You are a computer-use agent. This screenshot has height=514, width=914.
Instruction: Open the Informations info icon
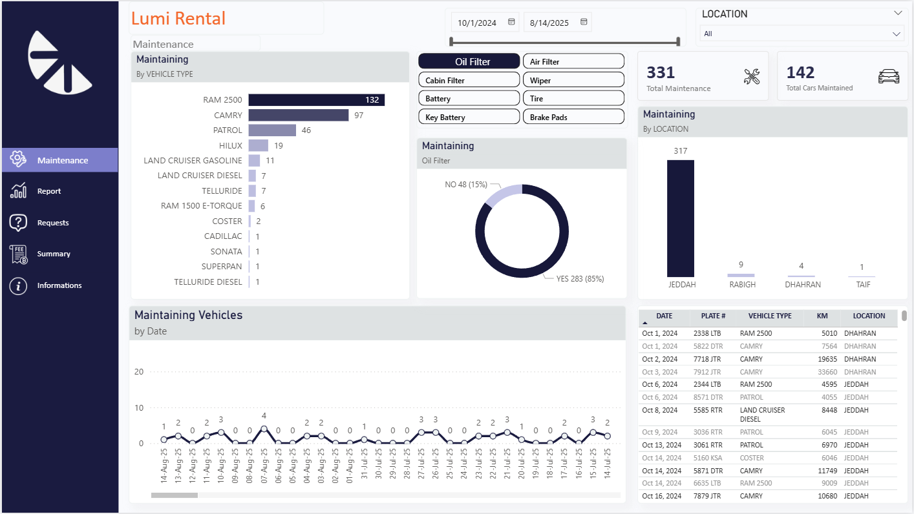(19, 285)
